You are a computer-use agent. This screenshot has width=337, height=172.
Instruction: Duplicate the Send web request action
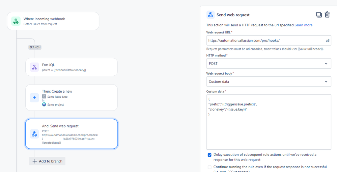coord(319,15)
